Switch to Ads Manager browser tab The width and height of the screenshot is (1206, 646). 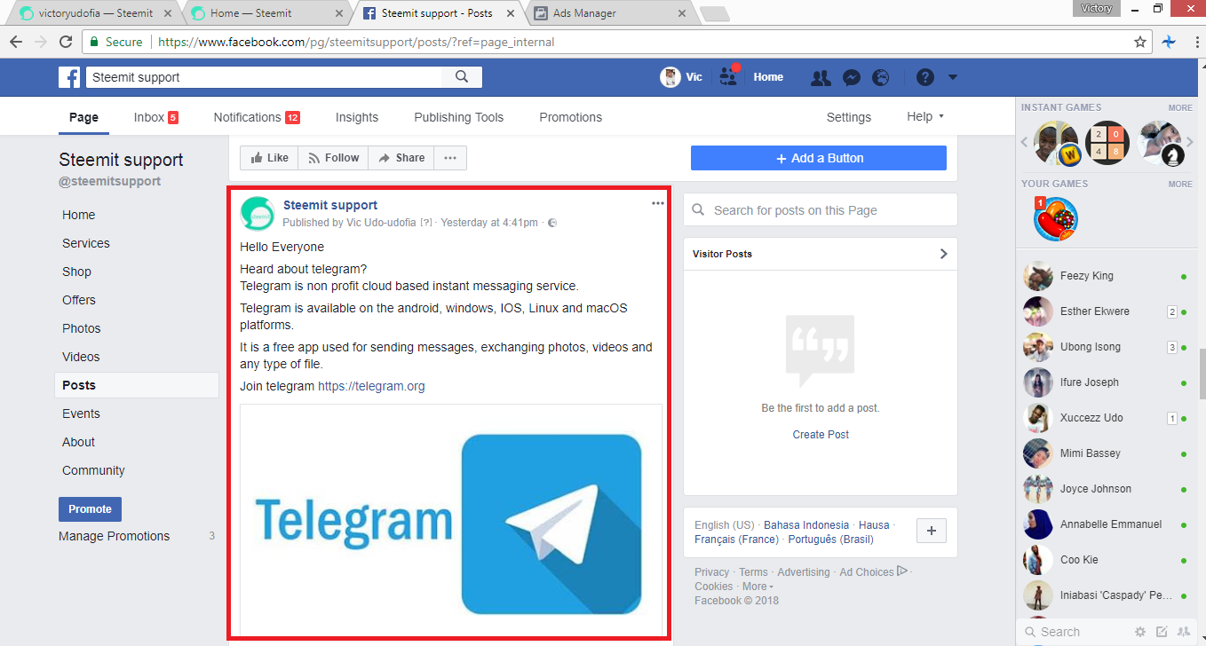tap(607, 12)
